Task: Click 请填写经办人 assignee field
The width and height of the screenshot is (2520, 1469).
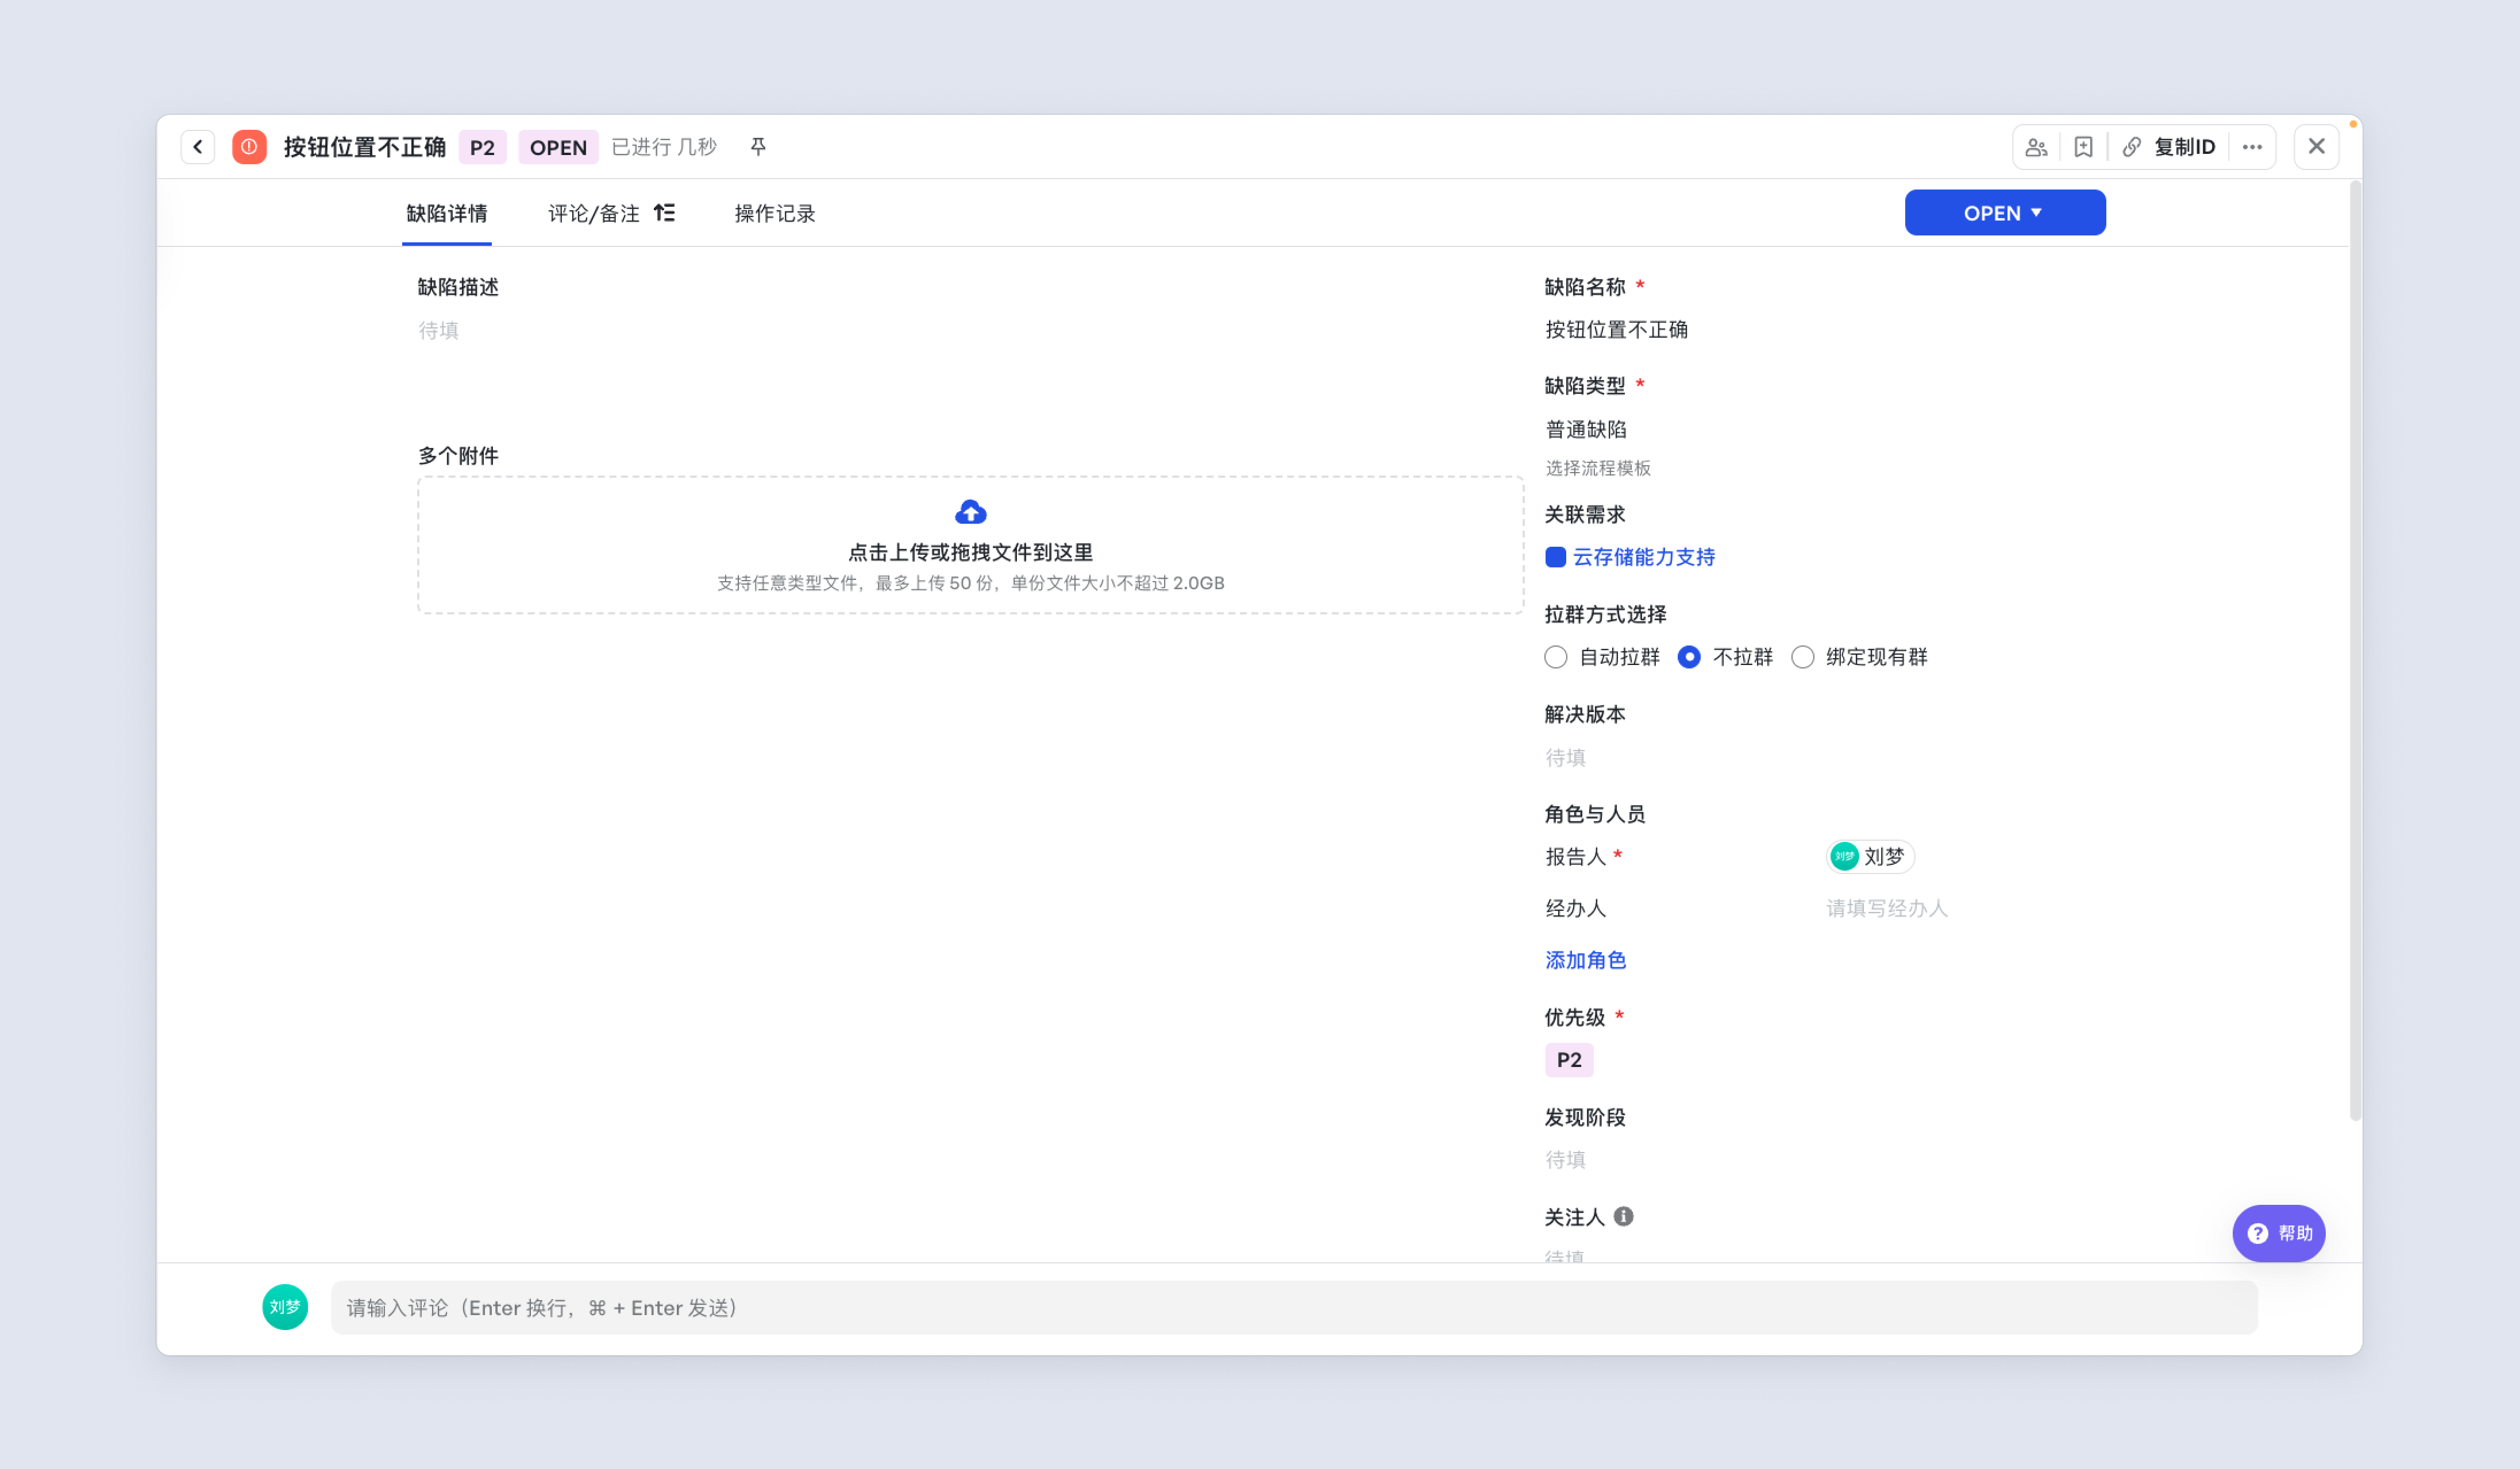Action: pos(1886,909)
